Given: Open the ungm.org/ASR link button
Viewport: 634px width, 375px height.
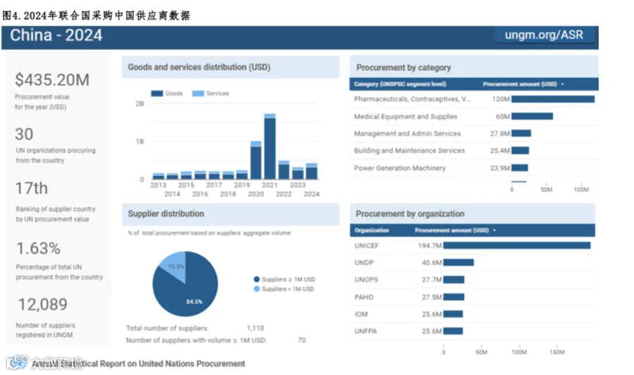Looking at the screenshot, I should 544,35.
